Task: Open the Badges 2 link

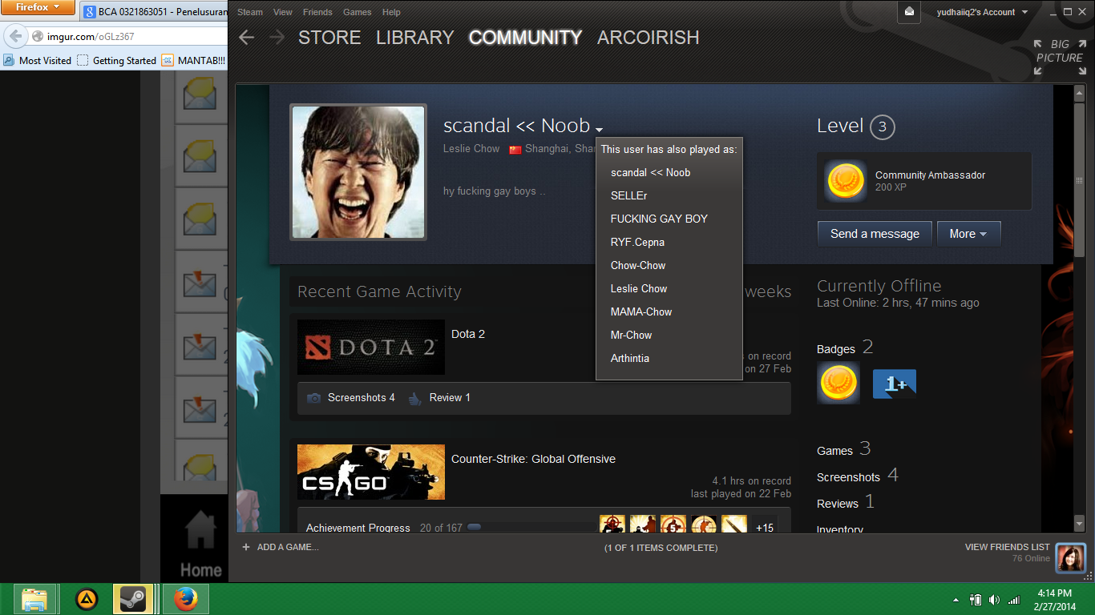Action: pos(845,348)
